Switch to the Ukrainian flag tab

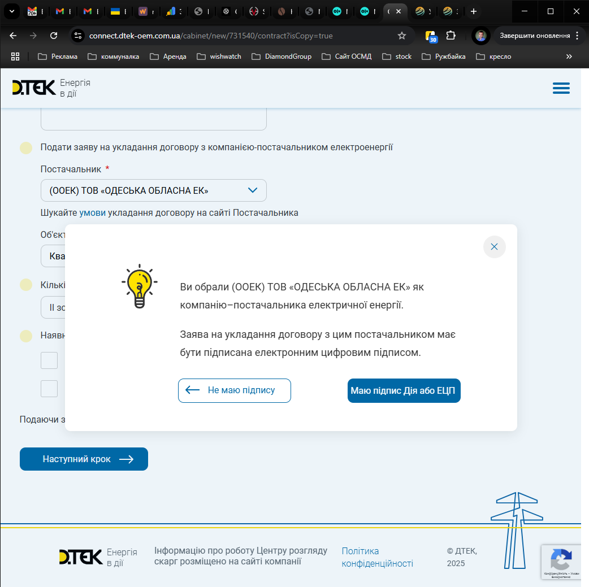pyautogui.click(x=119, y=11)
